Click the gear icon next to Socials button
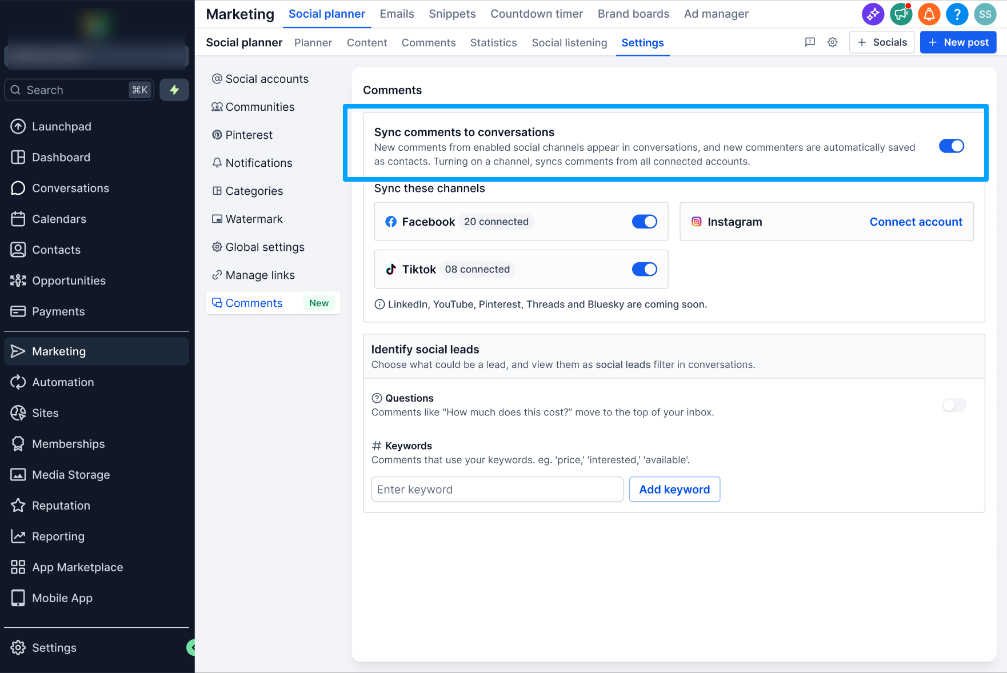1007x673 pixels. point(833,42)
